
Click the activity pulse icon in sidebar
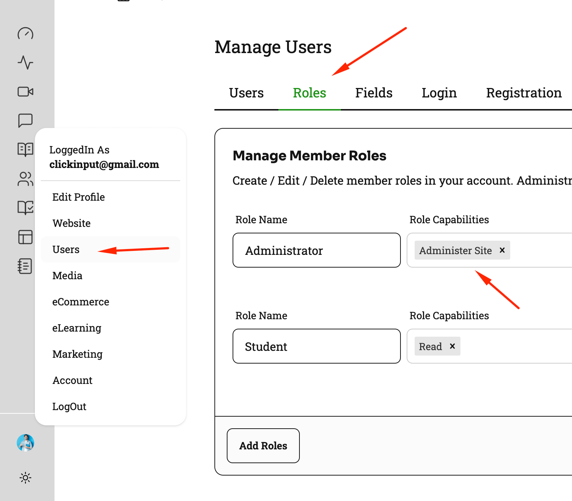coord(25,63)
